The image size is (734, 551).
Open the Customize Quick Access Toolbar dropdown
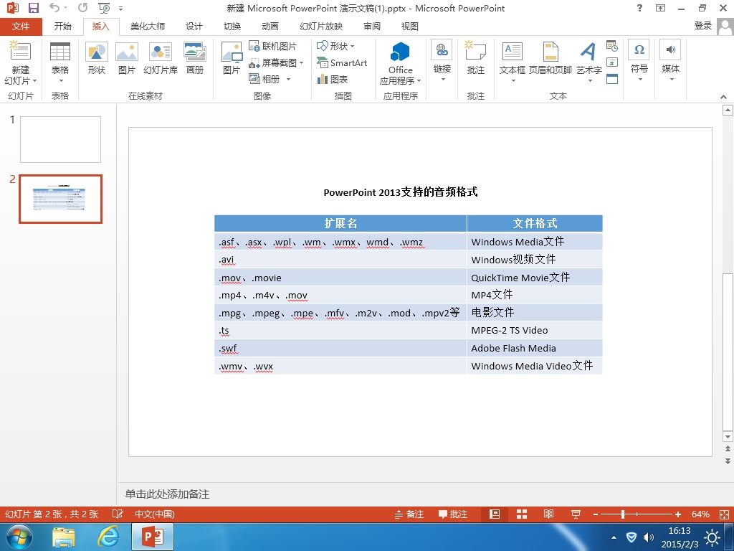[x=120, y=9]
